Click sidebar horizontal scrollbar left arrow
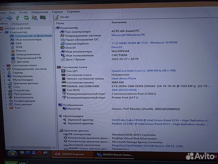This screenshot has height=164, width=218. pos(8,147)
